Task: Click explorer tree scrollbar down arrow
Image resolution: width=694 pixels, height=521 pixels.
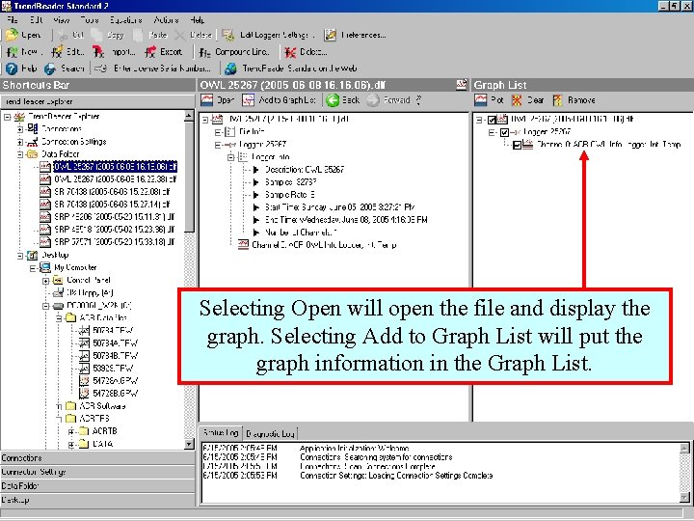Action: 189,444
